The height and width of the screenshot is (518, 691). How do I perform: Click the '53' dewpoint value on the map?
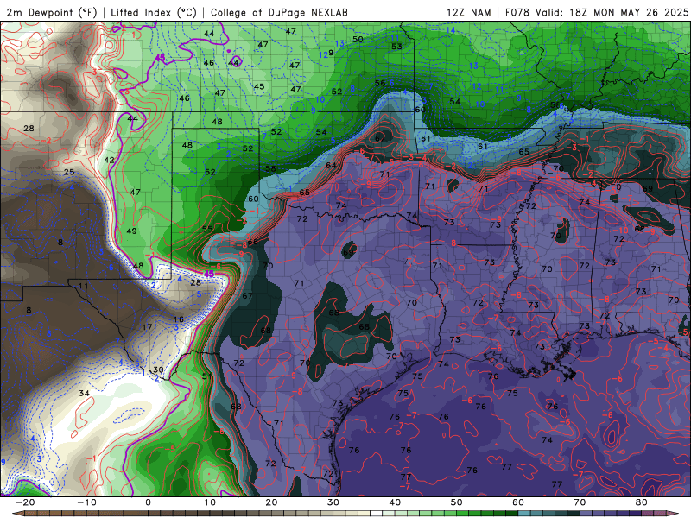click(x=396, y=47)
